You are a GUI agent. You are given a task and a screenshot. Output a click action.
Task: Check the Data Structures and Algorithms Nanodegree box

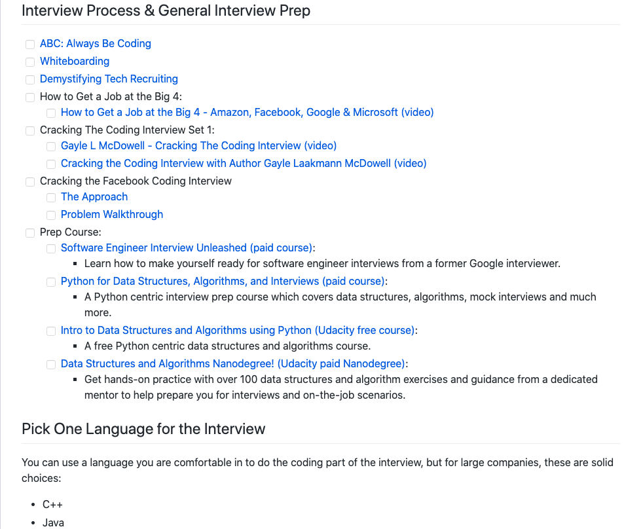[51, 365]
